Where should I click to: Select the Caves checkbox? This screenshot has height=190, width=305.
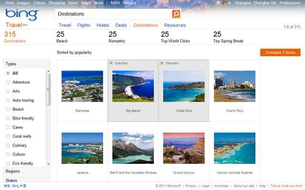coord(8,127)
